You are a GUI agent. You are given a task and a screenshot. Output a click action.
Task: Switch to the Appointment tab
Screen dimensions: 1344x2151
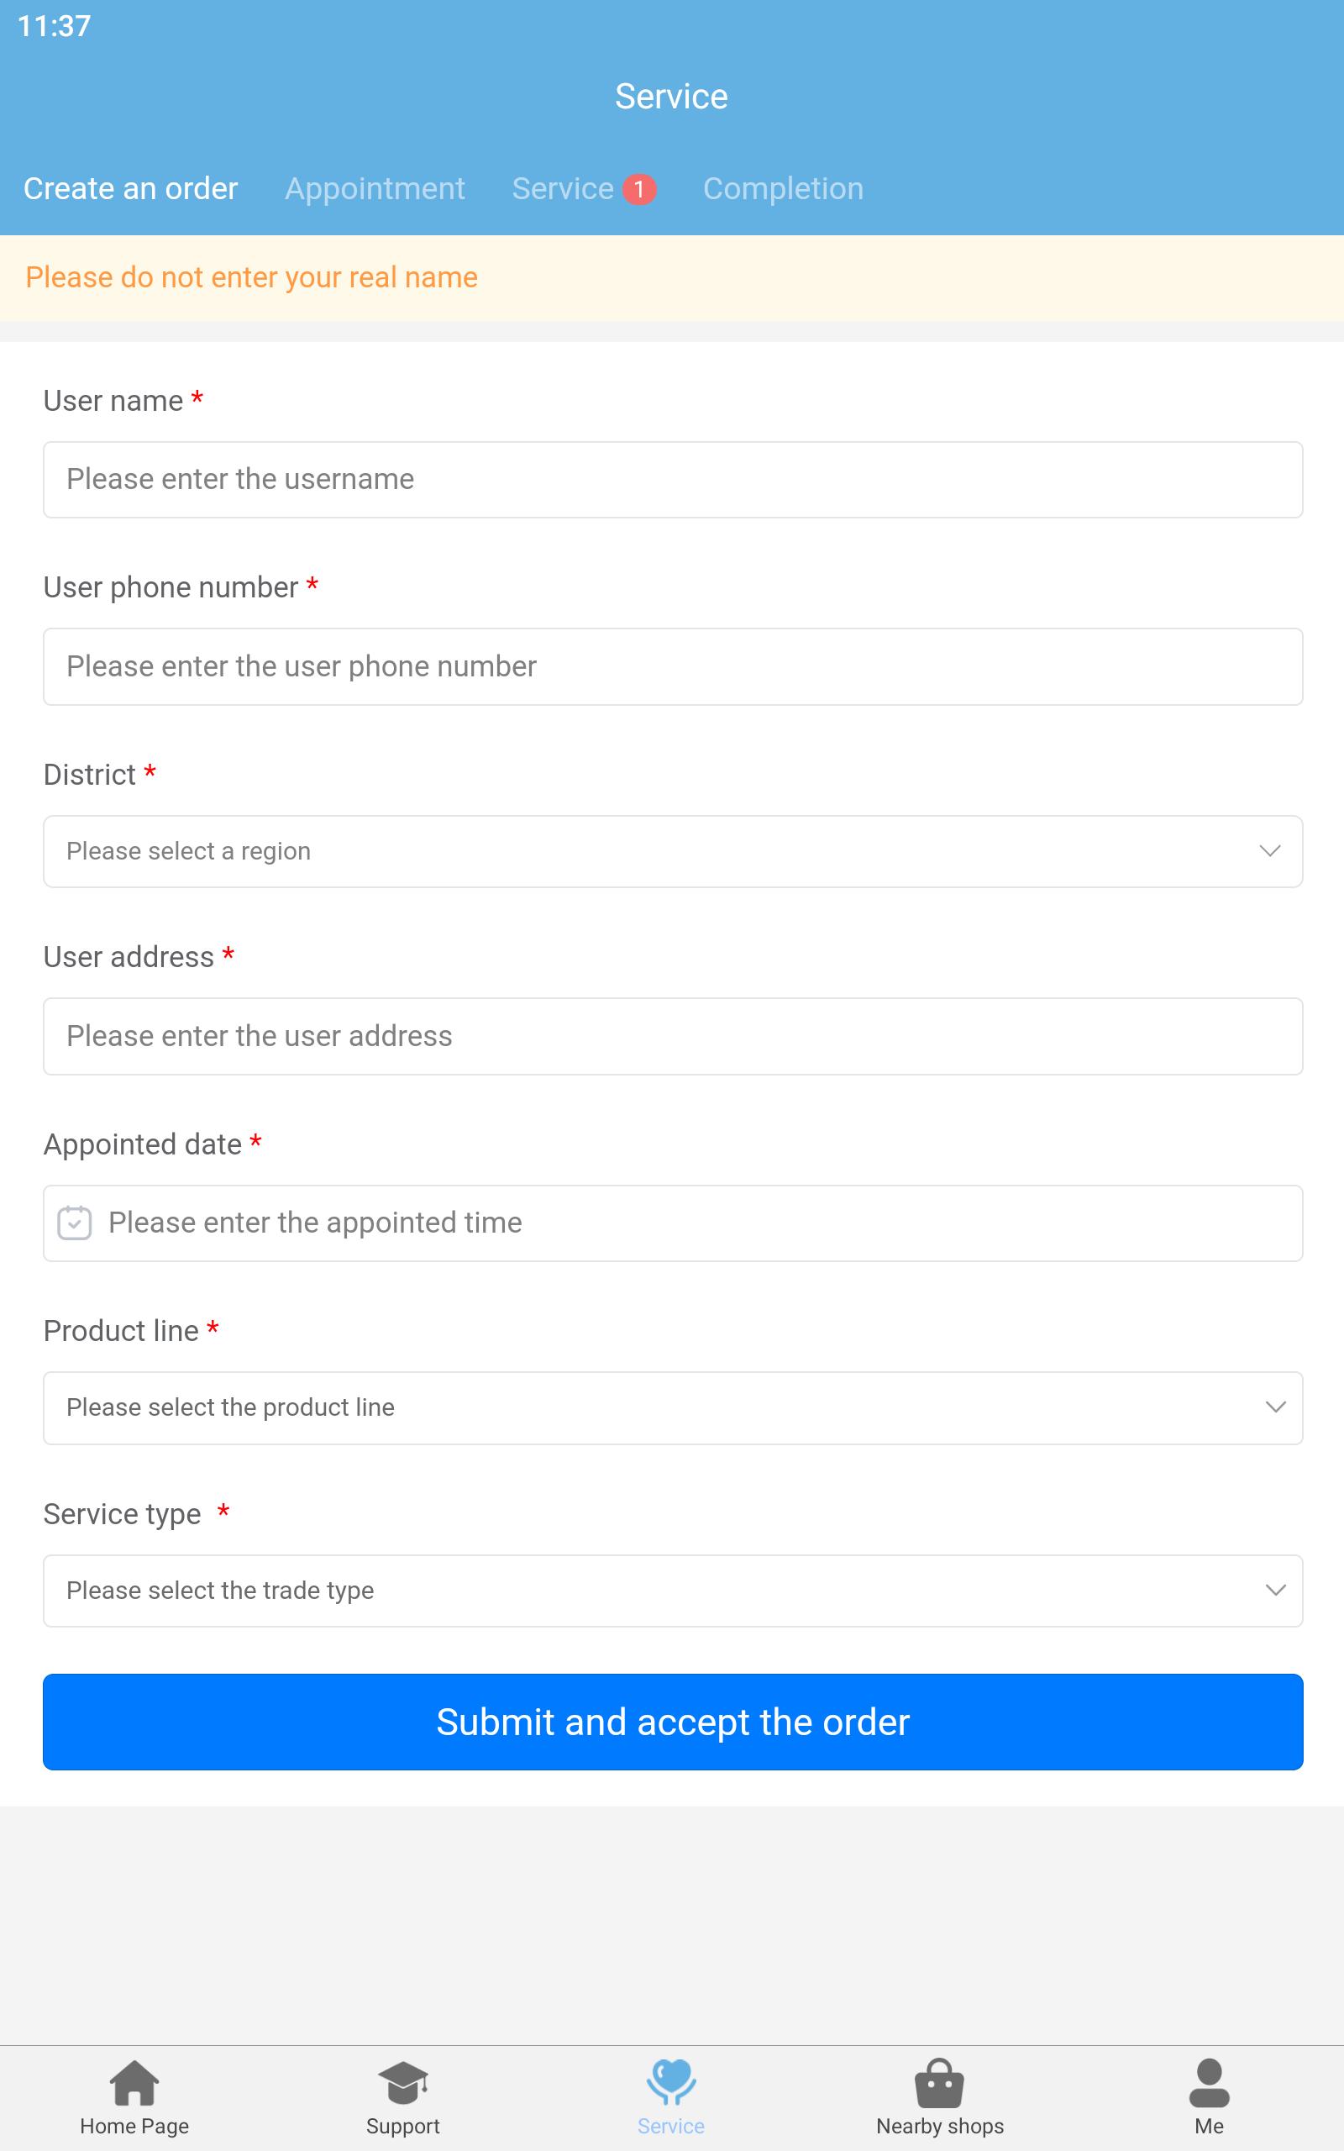point(375,188)
